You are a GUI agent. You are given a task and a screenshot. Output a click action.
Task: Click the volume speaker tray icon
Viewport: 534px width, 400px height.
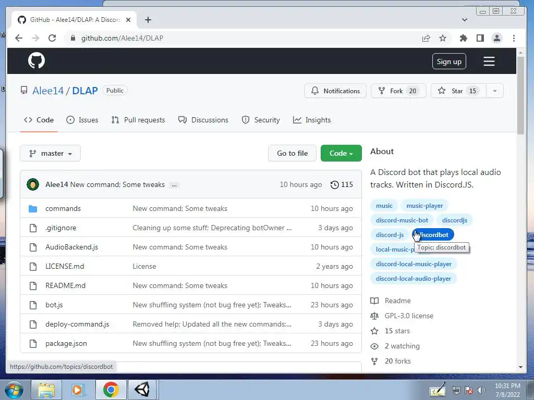click(481, 390)
